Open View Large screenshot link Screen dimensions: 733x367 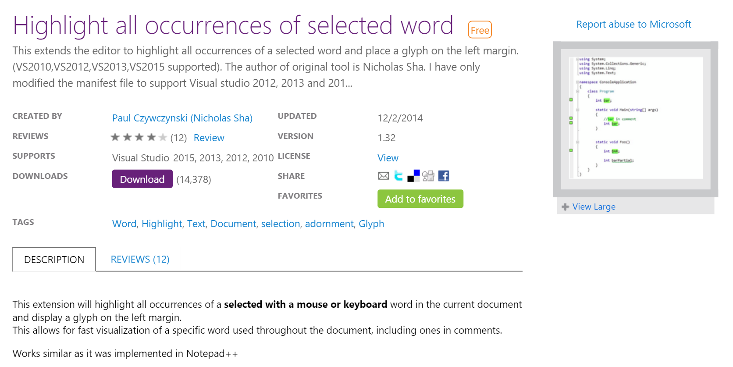coord(594,207)
